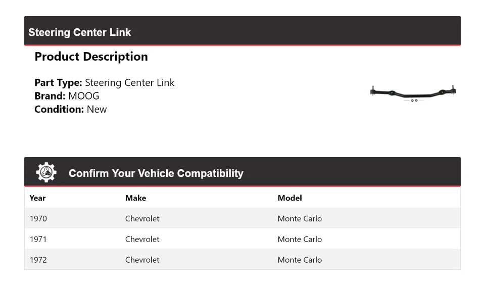
Task: Click the Year column header
Action: 37,198
